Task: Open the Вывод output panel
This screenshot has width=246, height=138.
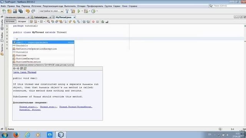Action: coord(9,129)
